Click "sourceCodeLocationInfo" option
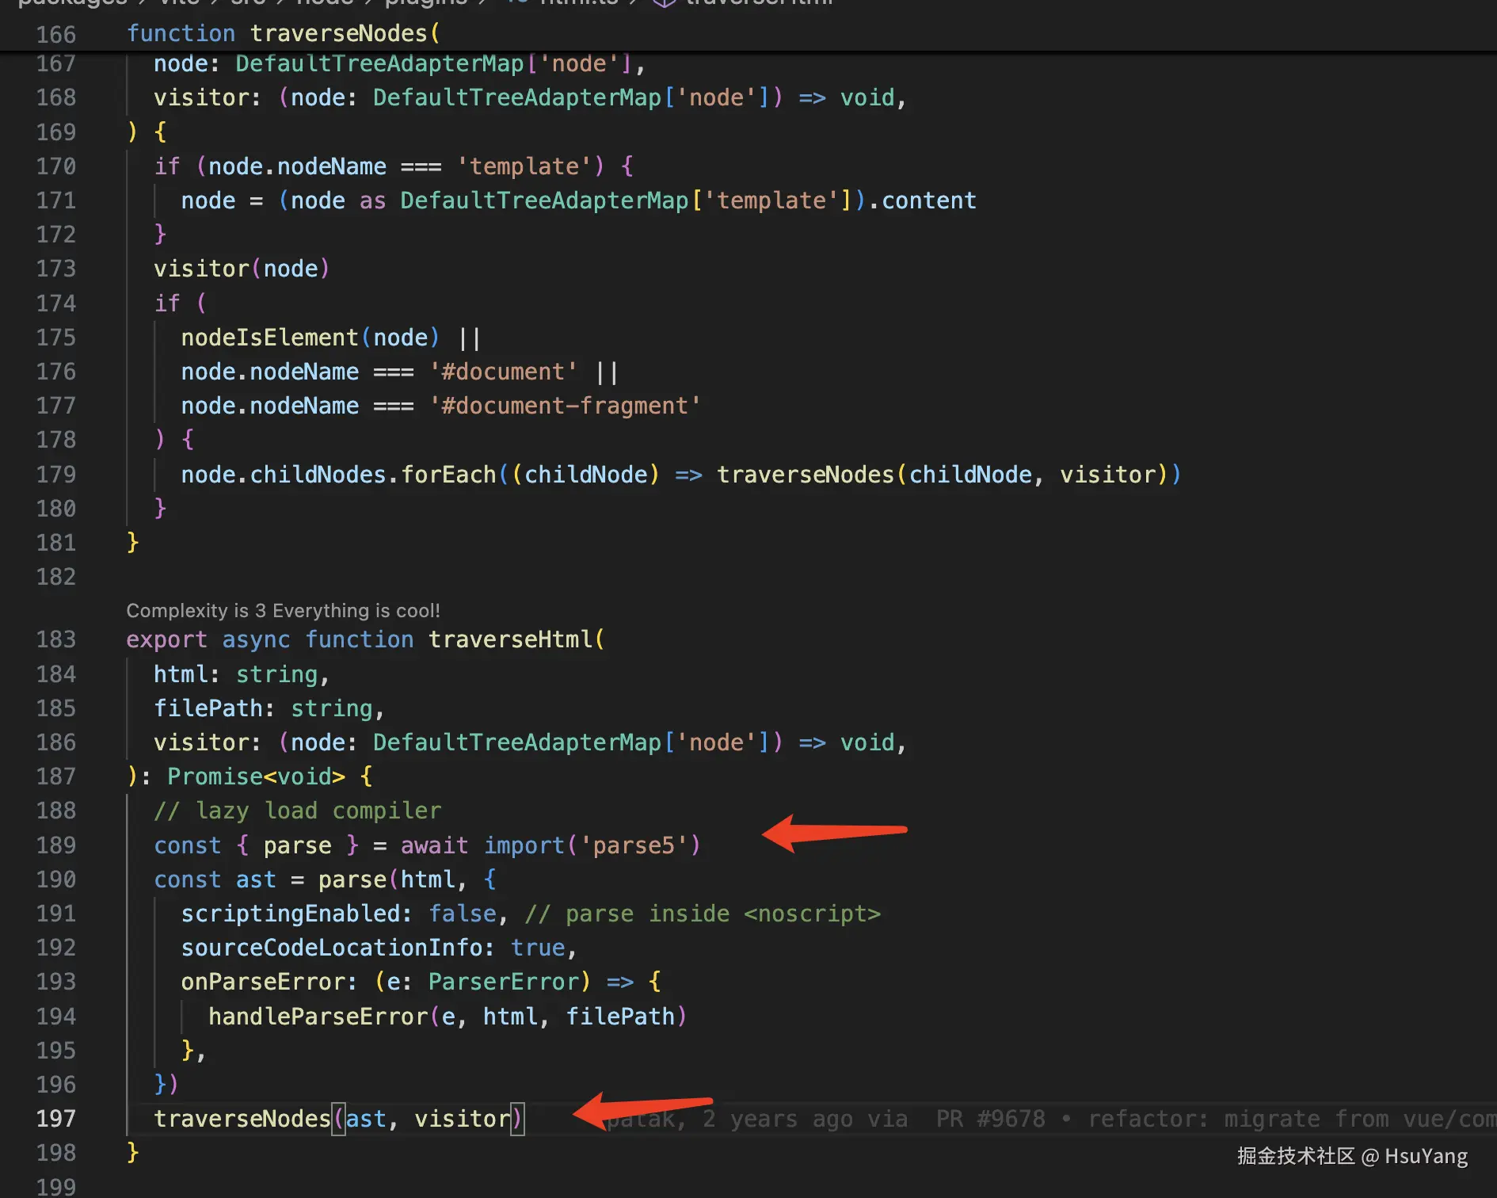This screenshot has height=1198, width=1497. click(332, 948)
